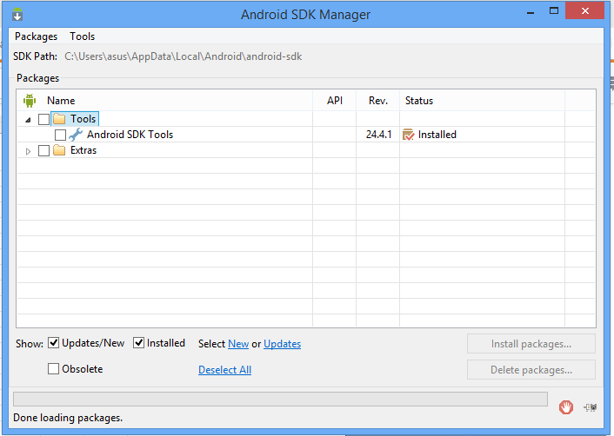Select the Android SDK Tools row label

pos(130,135)
